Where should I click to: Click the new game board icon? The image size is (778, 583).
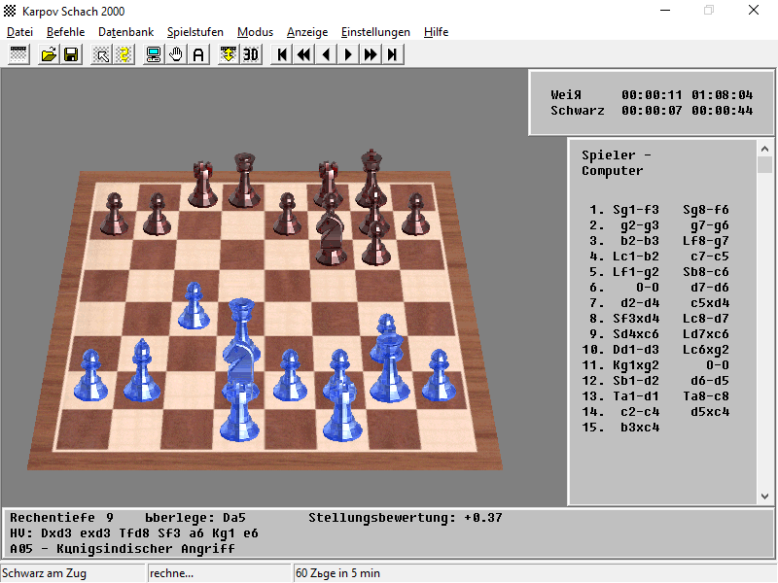[x=18, y=54]
